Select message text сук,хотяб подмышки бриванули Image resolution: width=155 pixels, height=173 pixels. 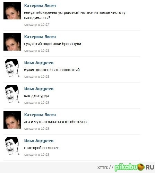click(x=52, y=44)
